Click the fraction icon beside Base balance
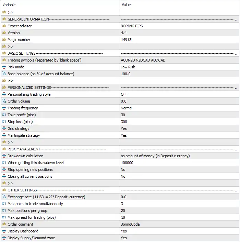The image size is (240, 242). (x=4, y=73)
